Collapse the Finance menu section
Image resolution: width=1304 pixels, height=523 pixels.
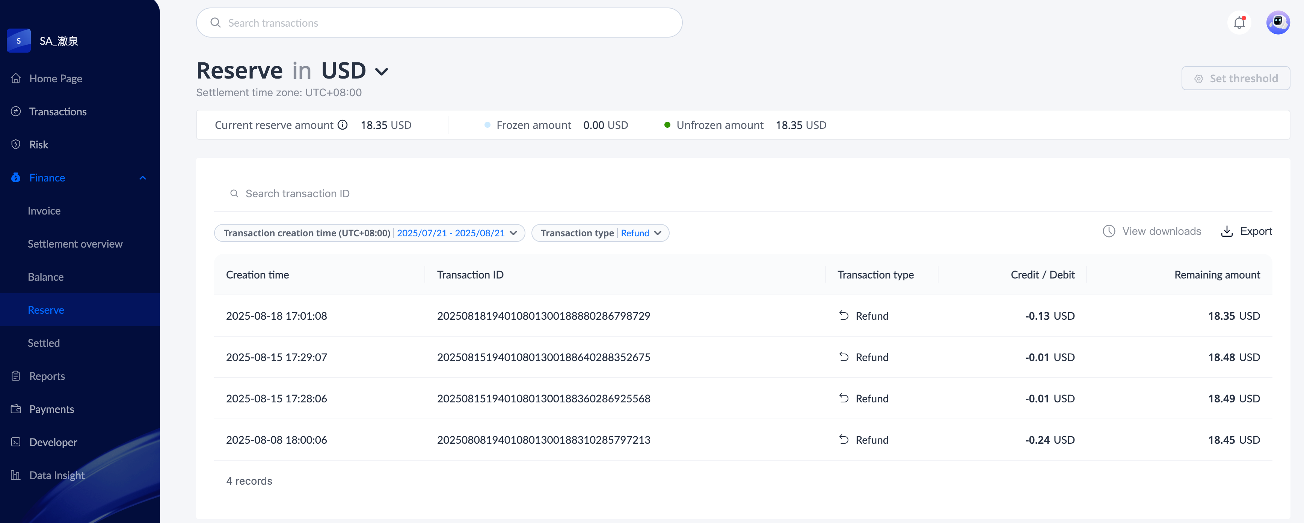tap(142, 178)
